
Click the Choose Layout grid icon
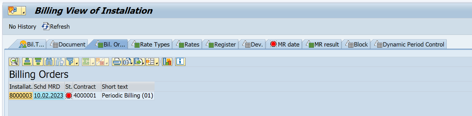(150, 62)
